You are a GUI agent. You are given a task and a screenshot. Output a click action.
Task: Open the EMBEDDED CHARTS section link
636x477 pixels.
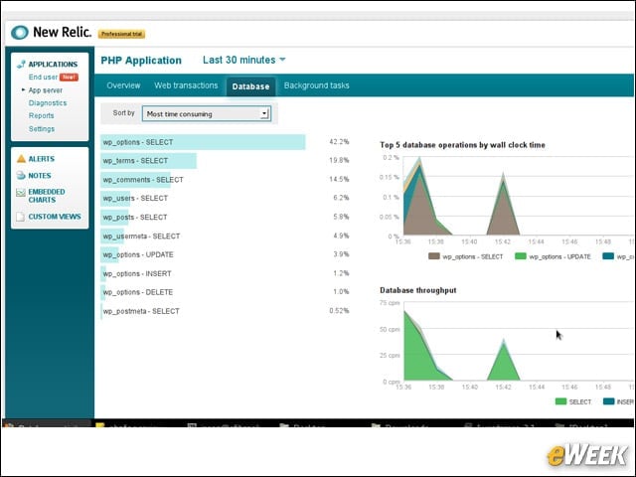click(x=47, y=196)
